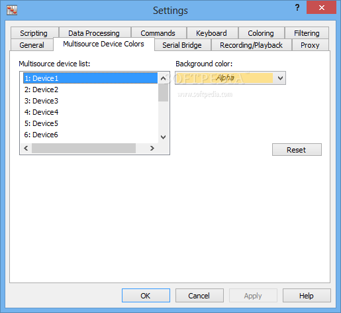341x313 pixels.
Task: Open the Coloring tab
Action: click(261, 33)
